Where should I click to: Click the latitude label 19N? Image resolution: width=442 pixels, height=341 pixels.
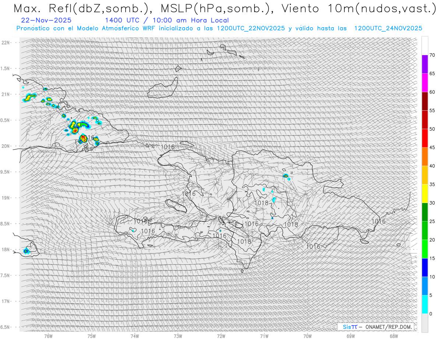[6, 198]
